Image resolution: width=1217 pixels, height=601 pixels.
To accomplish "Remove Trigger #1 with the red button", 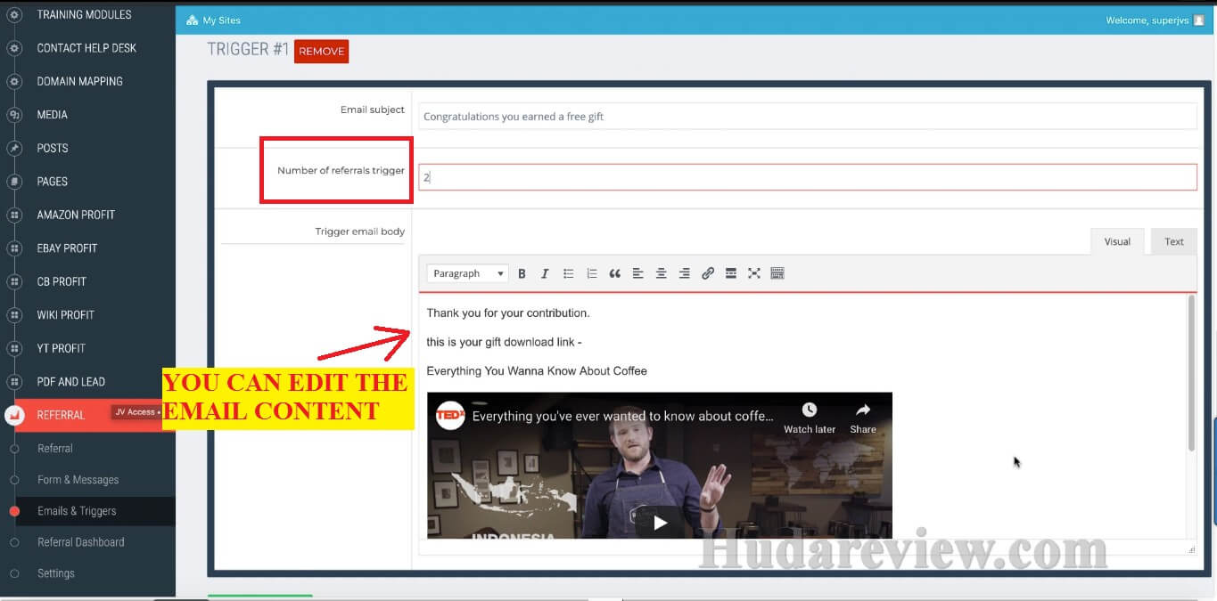I will point(321,52).
